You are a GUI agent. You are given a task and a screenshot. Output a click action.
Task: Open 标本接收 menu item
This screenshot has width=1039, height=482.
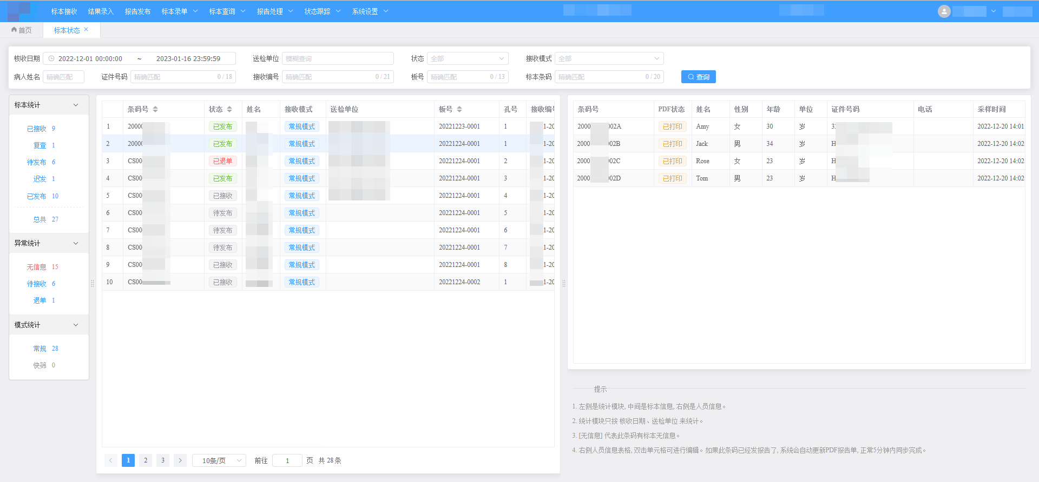pos(64,11)
